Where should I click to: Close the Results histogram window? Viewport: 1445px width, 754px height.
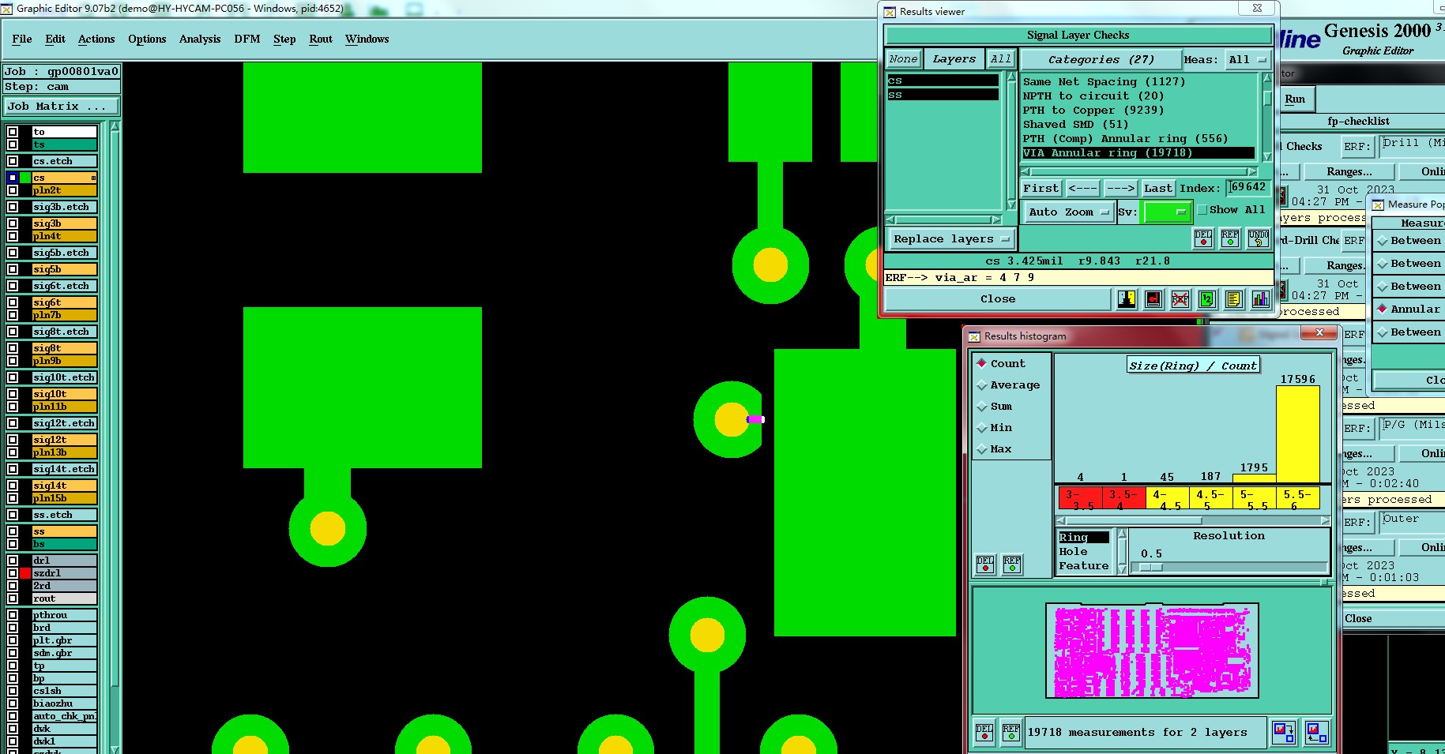tap(1319, 333)
